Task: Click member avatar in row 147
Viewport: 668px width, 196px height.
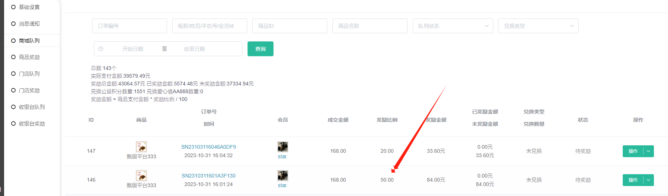Action: click(x=283, y=147)
